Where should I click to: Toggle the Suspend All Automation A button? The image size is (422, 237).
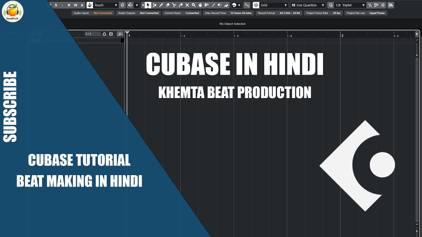tap(82, 5)
